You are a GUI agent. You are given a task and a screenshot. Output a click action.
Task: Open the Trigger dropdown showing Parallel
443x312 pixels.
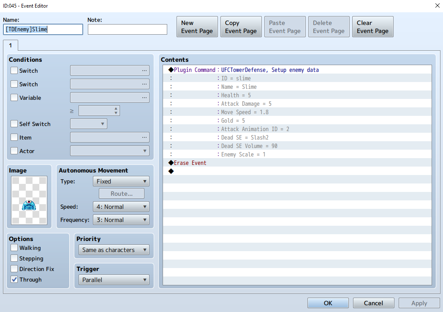(114, 280)
